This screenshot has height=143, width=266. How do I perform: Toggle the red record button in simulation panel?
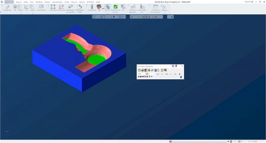(180, 74)
